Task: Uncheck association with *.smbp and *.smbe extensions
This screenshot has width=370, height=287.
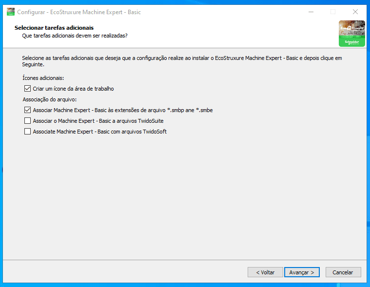Action: pyautogui.click(x=27, y=110)
